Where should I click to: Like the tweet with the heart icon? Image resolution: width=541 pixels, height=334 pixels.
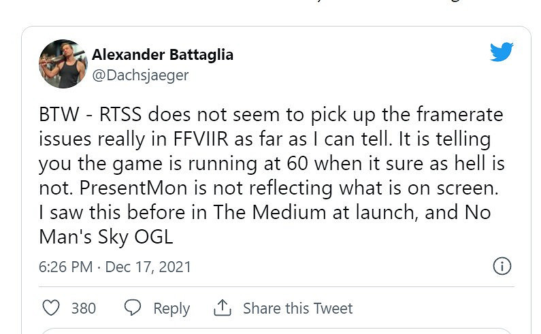coord(52,308)
